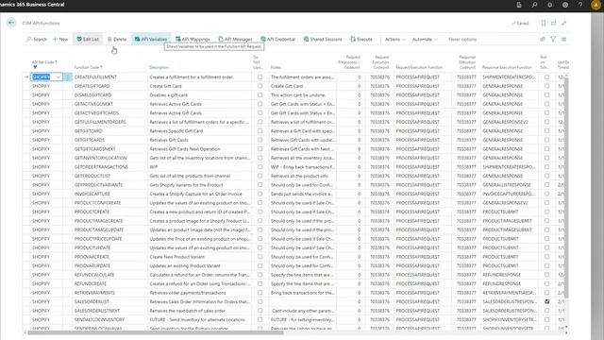Image resolution: width=604 pixels, height=340 pixels.
Task: Open API Messages
Action: point(235,40)
